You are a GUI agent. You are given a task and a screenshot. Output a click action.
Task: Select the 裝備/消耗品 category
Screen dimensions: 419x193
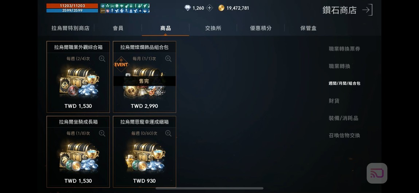(343, 118)
